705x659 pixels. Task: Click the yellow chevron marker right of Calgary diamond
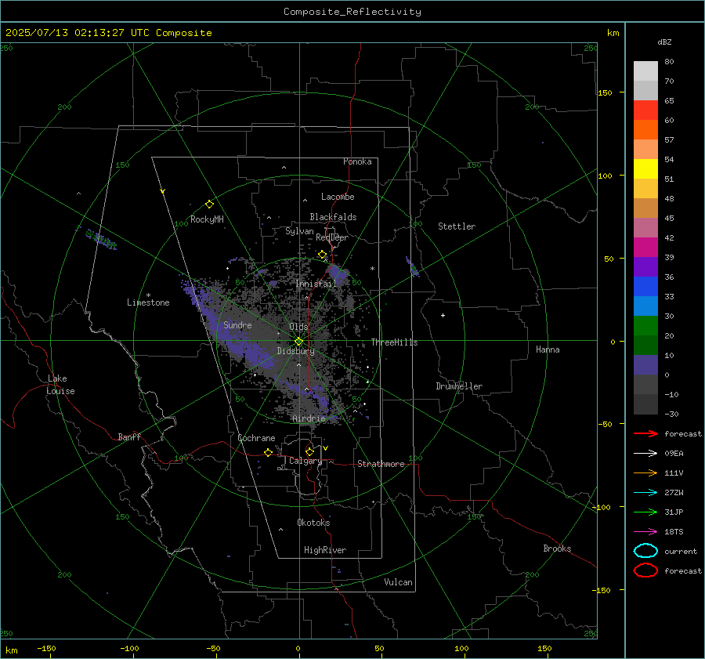325,448
